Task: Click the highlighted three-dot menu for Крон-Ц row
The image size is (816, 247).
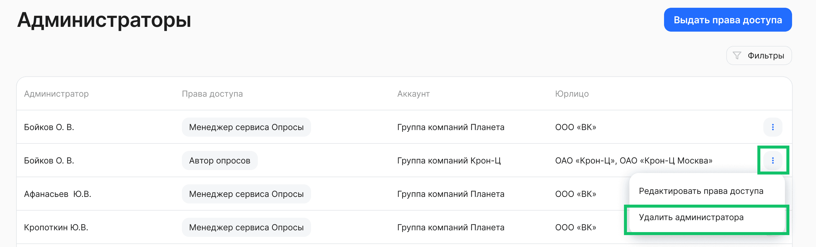Action: click(773, 160)
